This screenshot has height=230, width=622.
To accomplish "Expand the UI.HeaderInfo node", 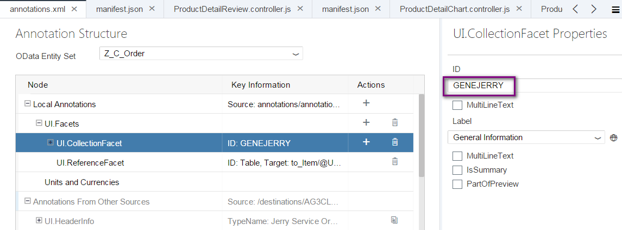I will pyautogui.click(x=39, y=220).
